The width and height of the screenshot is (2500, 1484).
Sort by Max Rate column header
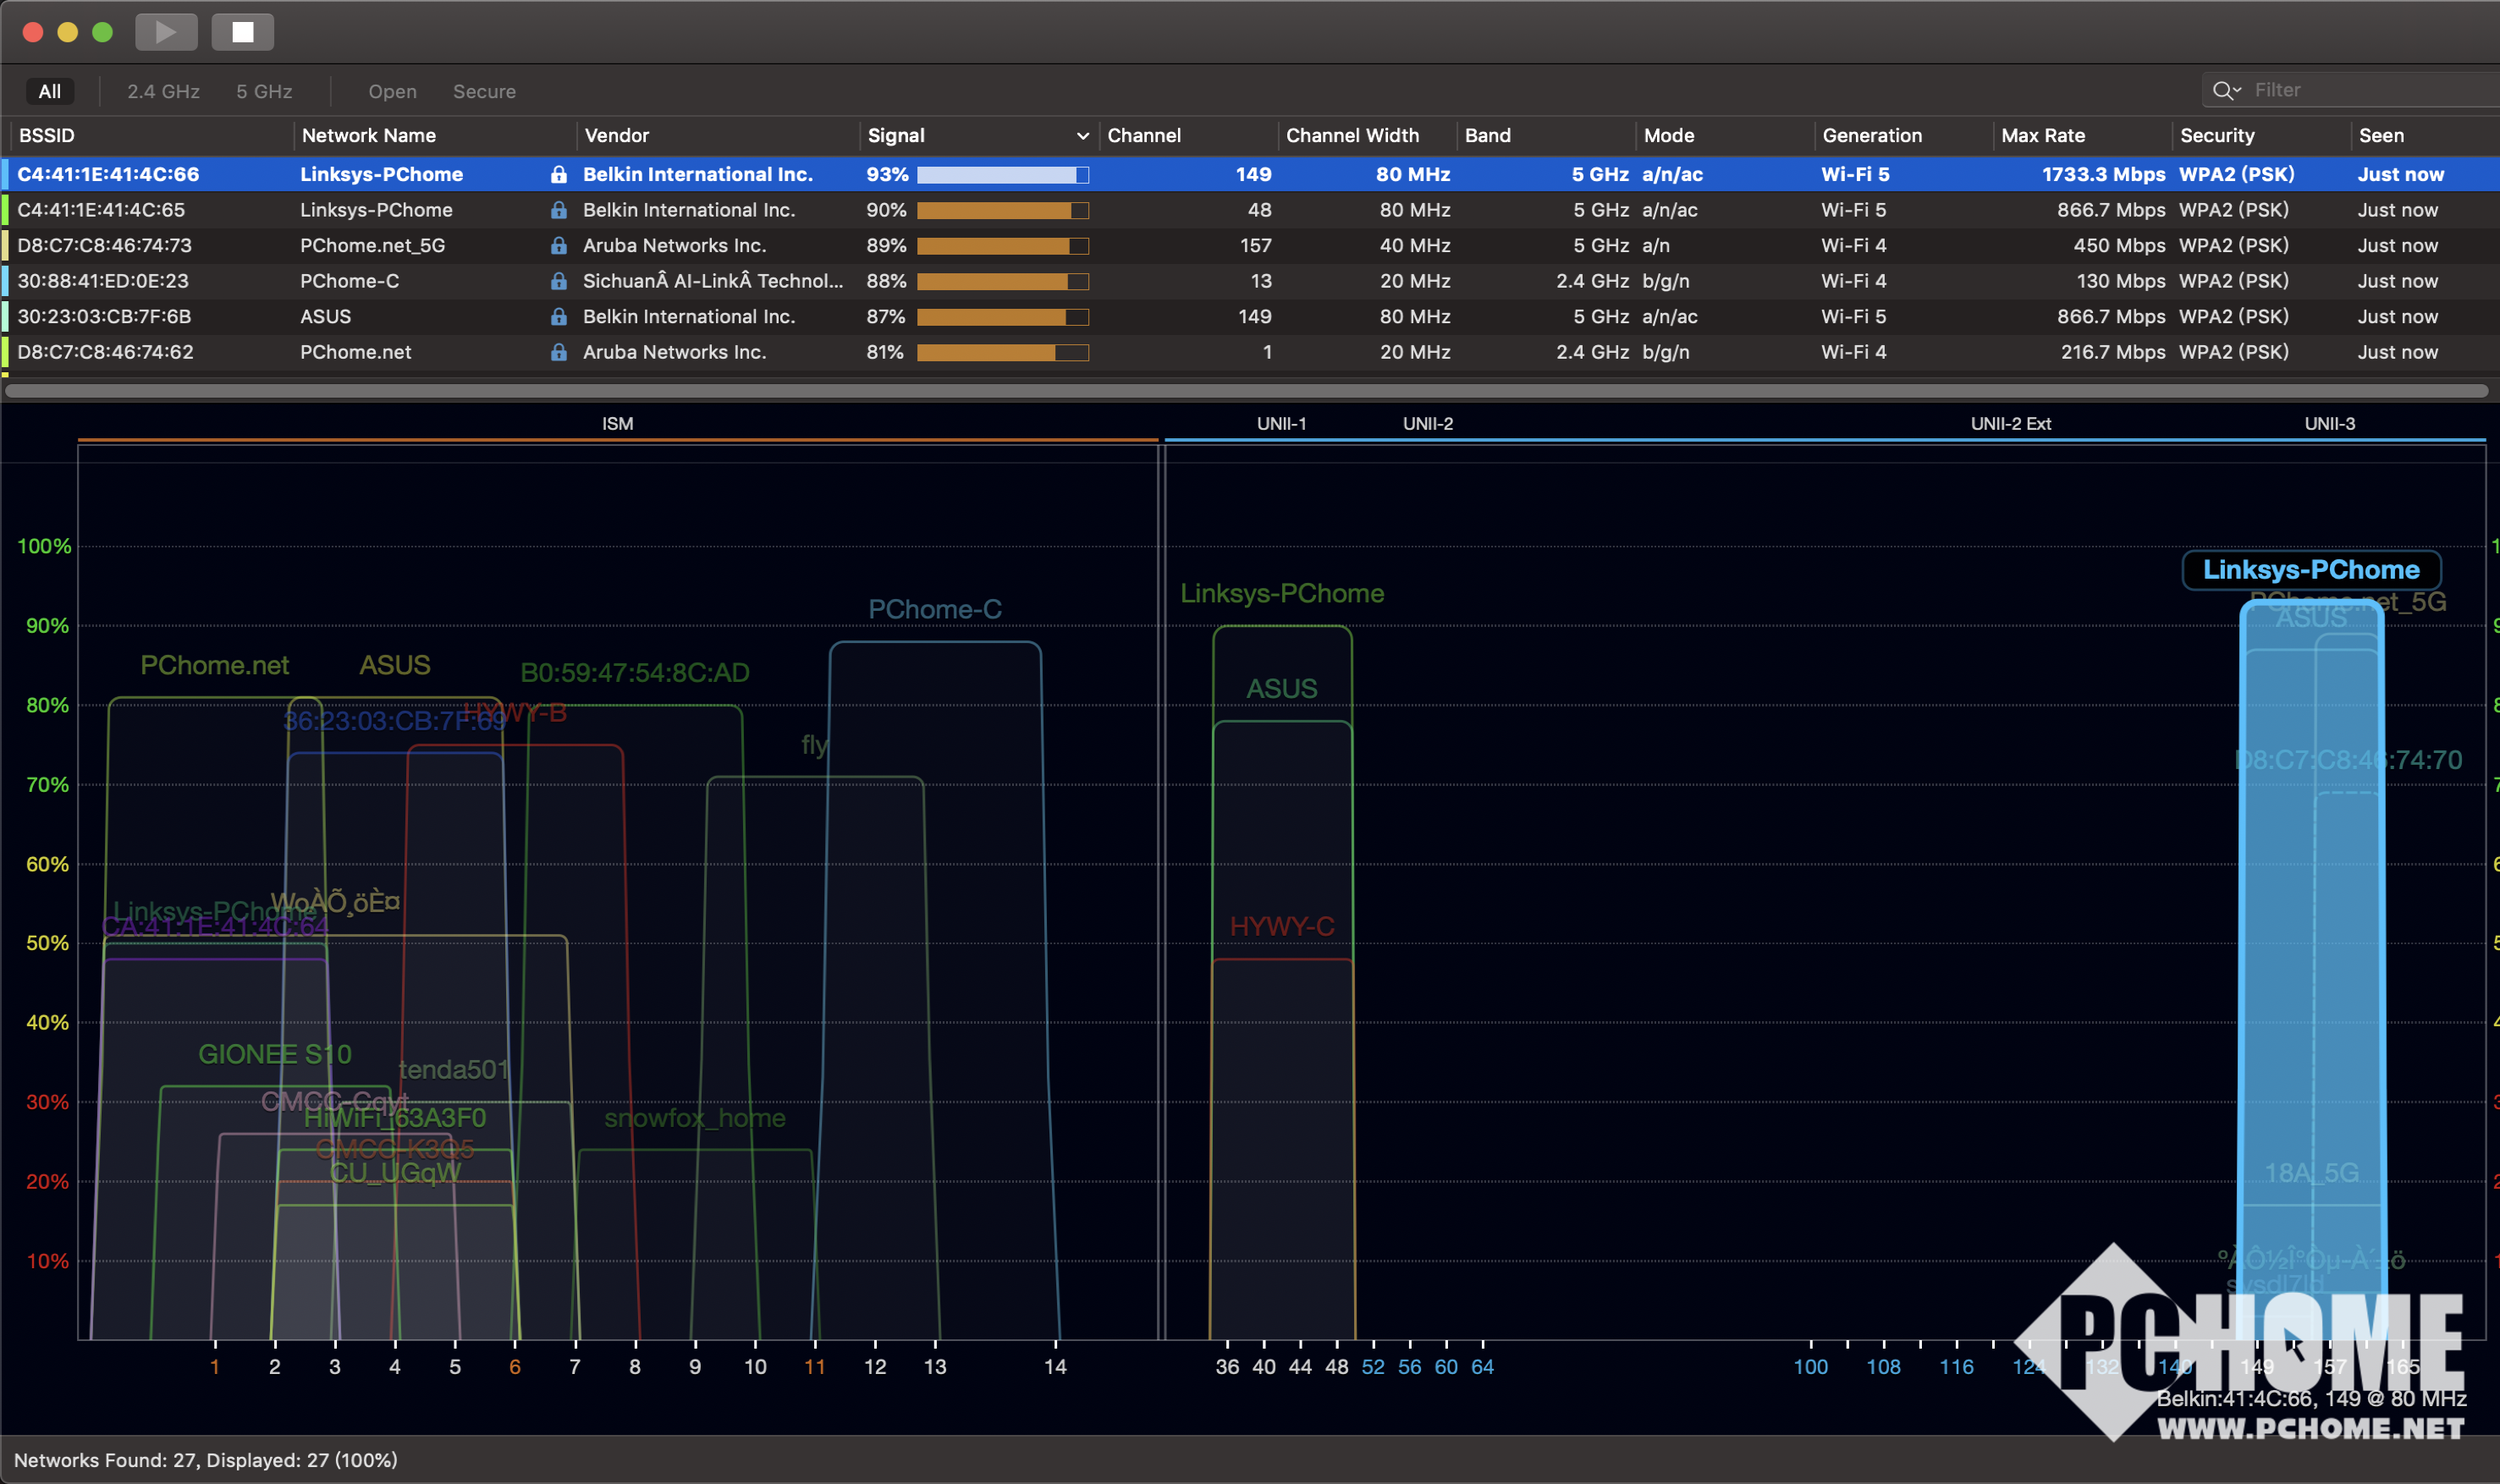[2082, 135]
